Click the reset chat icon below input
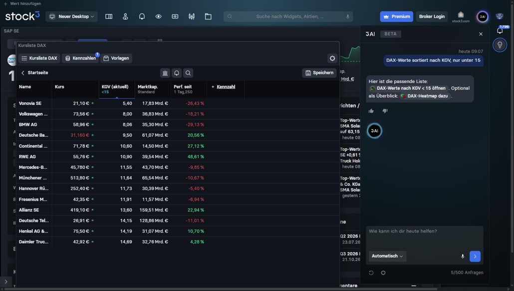The height and width of the screenshot is (291, 514). point(371,273)
